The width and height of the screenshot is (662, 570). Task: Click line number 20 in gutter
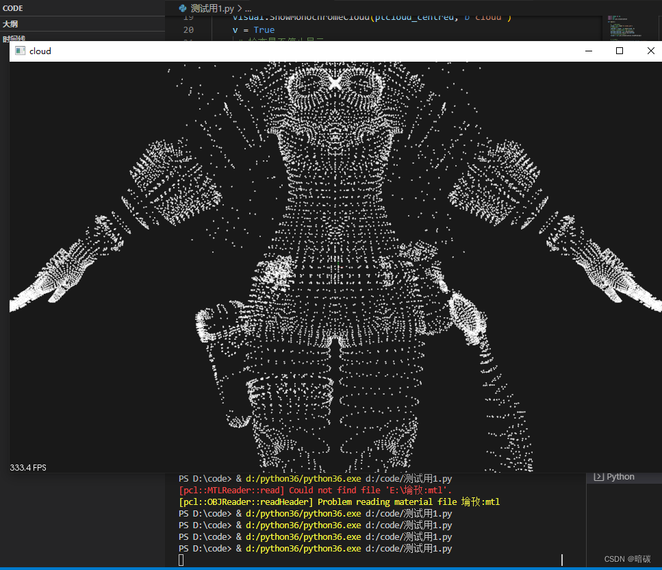(188, 30)
